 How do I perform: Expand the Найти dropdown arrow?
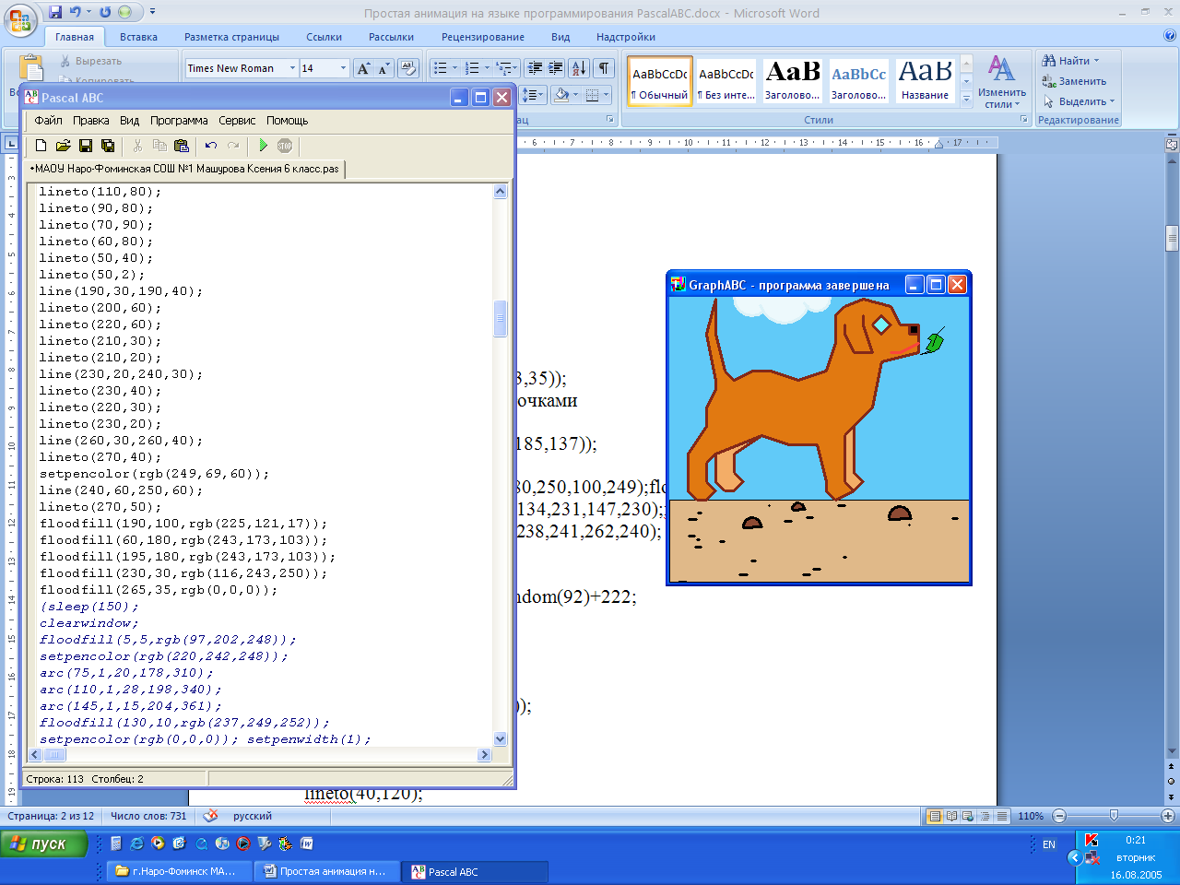click(1097, 61)
